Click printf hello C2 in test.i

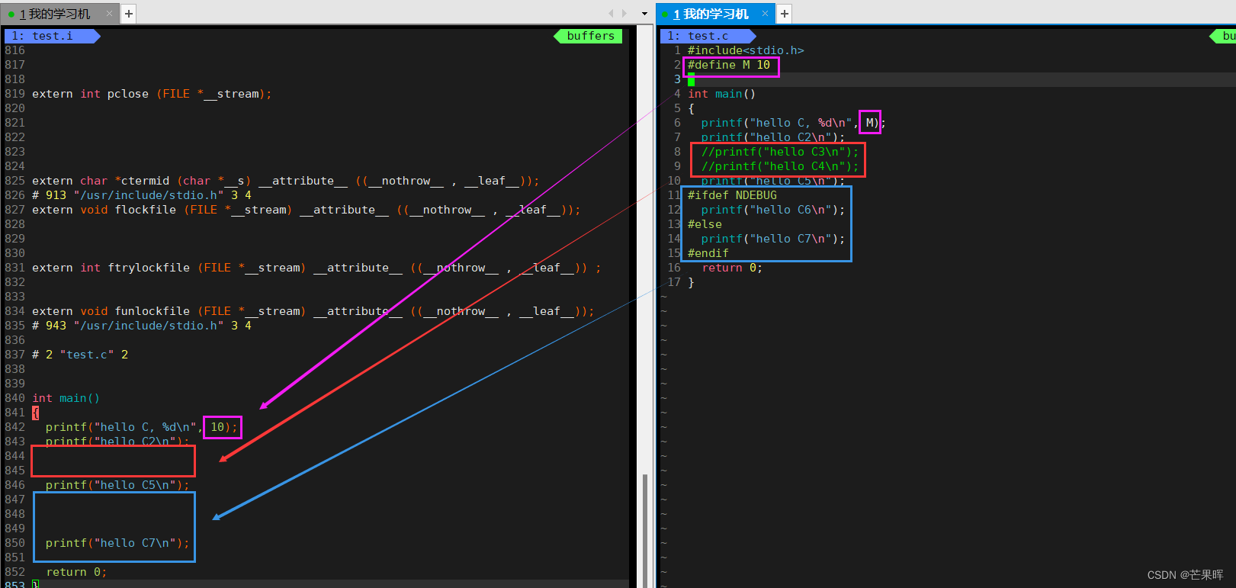pyautogui.click(x=117, y=442)
